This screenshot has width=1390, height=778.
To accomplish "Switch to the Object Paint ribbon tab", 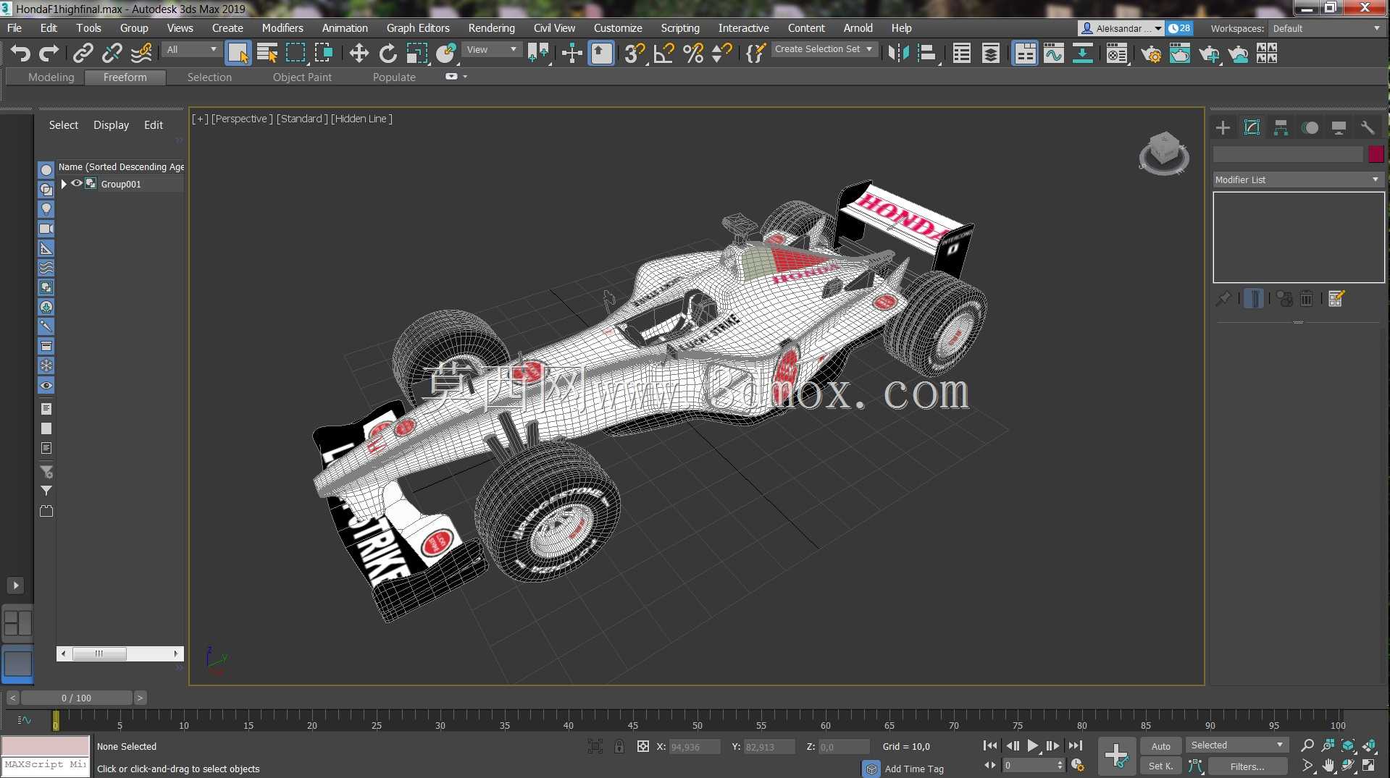I will pos(302,77).
